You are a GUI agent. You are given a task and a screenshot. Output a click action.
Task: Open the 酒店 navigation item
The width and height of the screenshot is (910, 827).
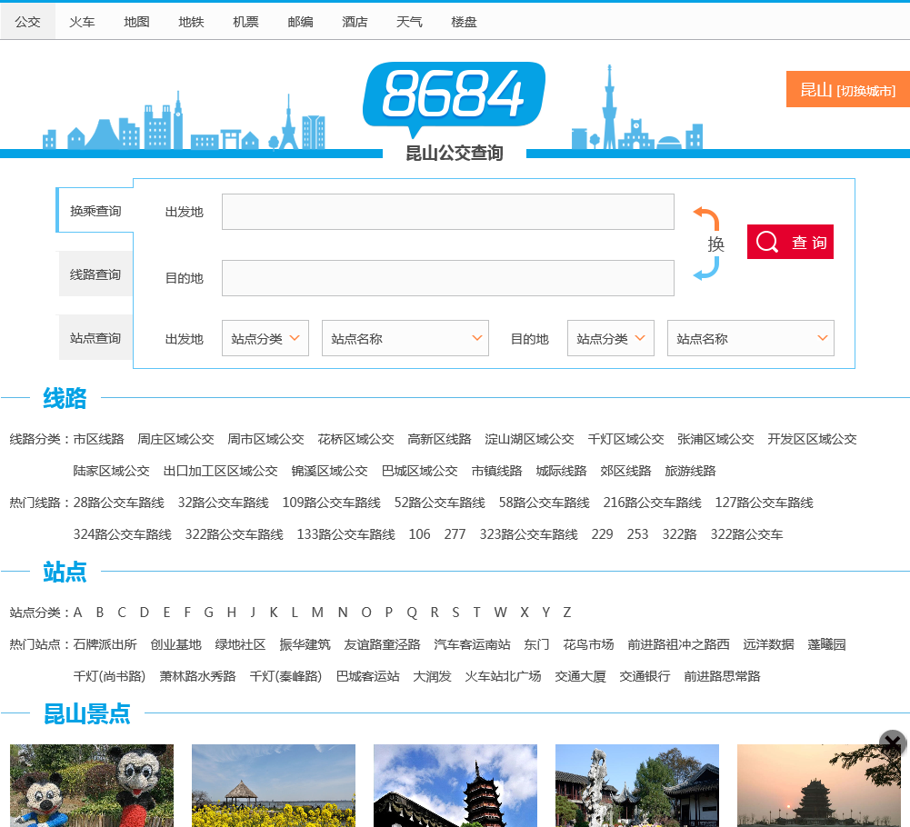click(355, 22)
